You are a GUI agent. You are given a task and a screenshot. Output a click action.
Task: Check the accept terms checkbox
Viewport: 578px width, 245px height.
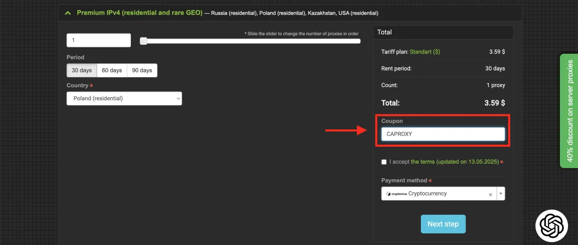coord(384,162)
